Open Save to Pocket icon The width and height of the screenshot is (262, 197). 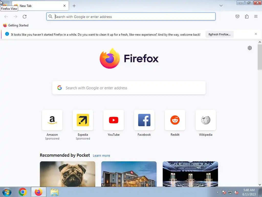click(237, 16)
